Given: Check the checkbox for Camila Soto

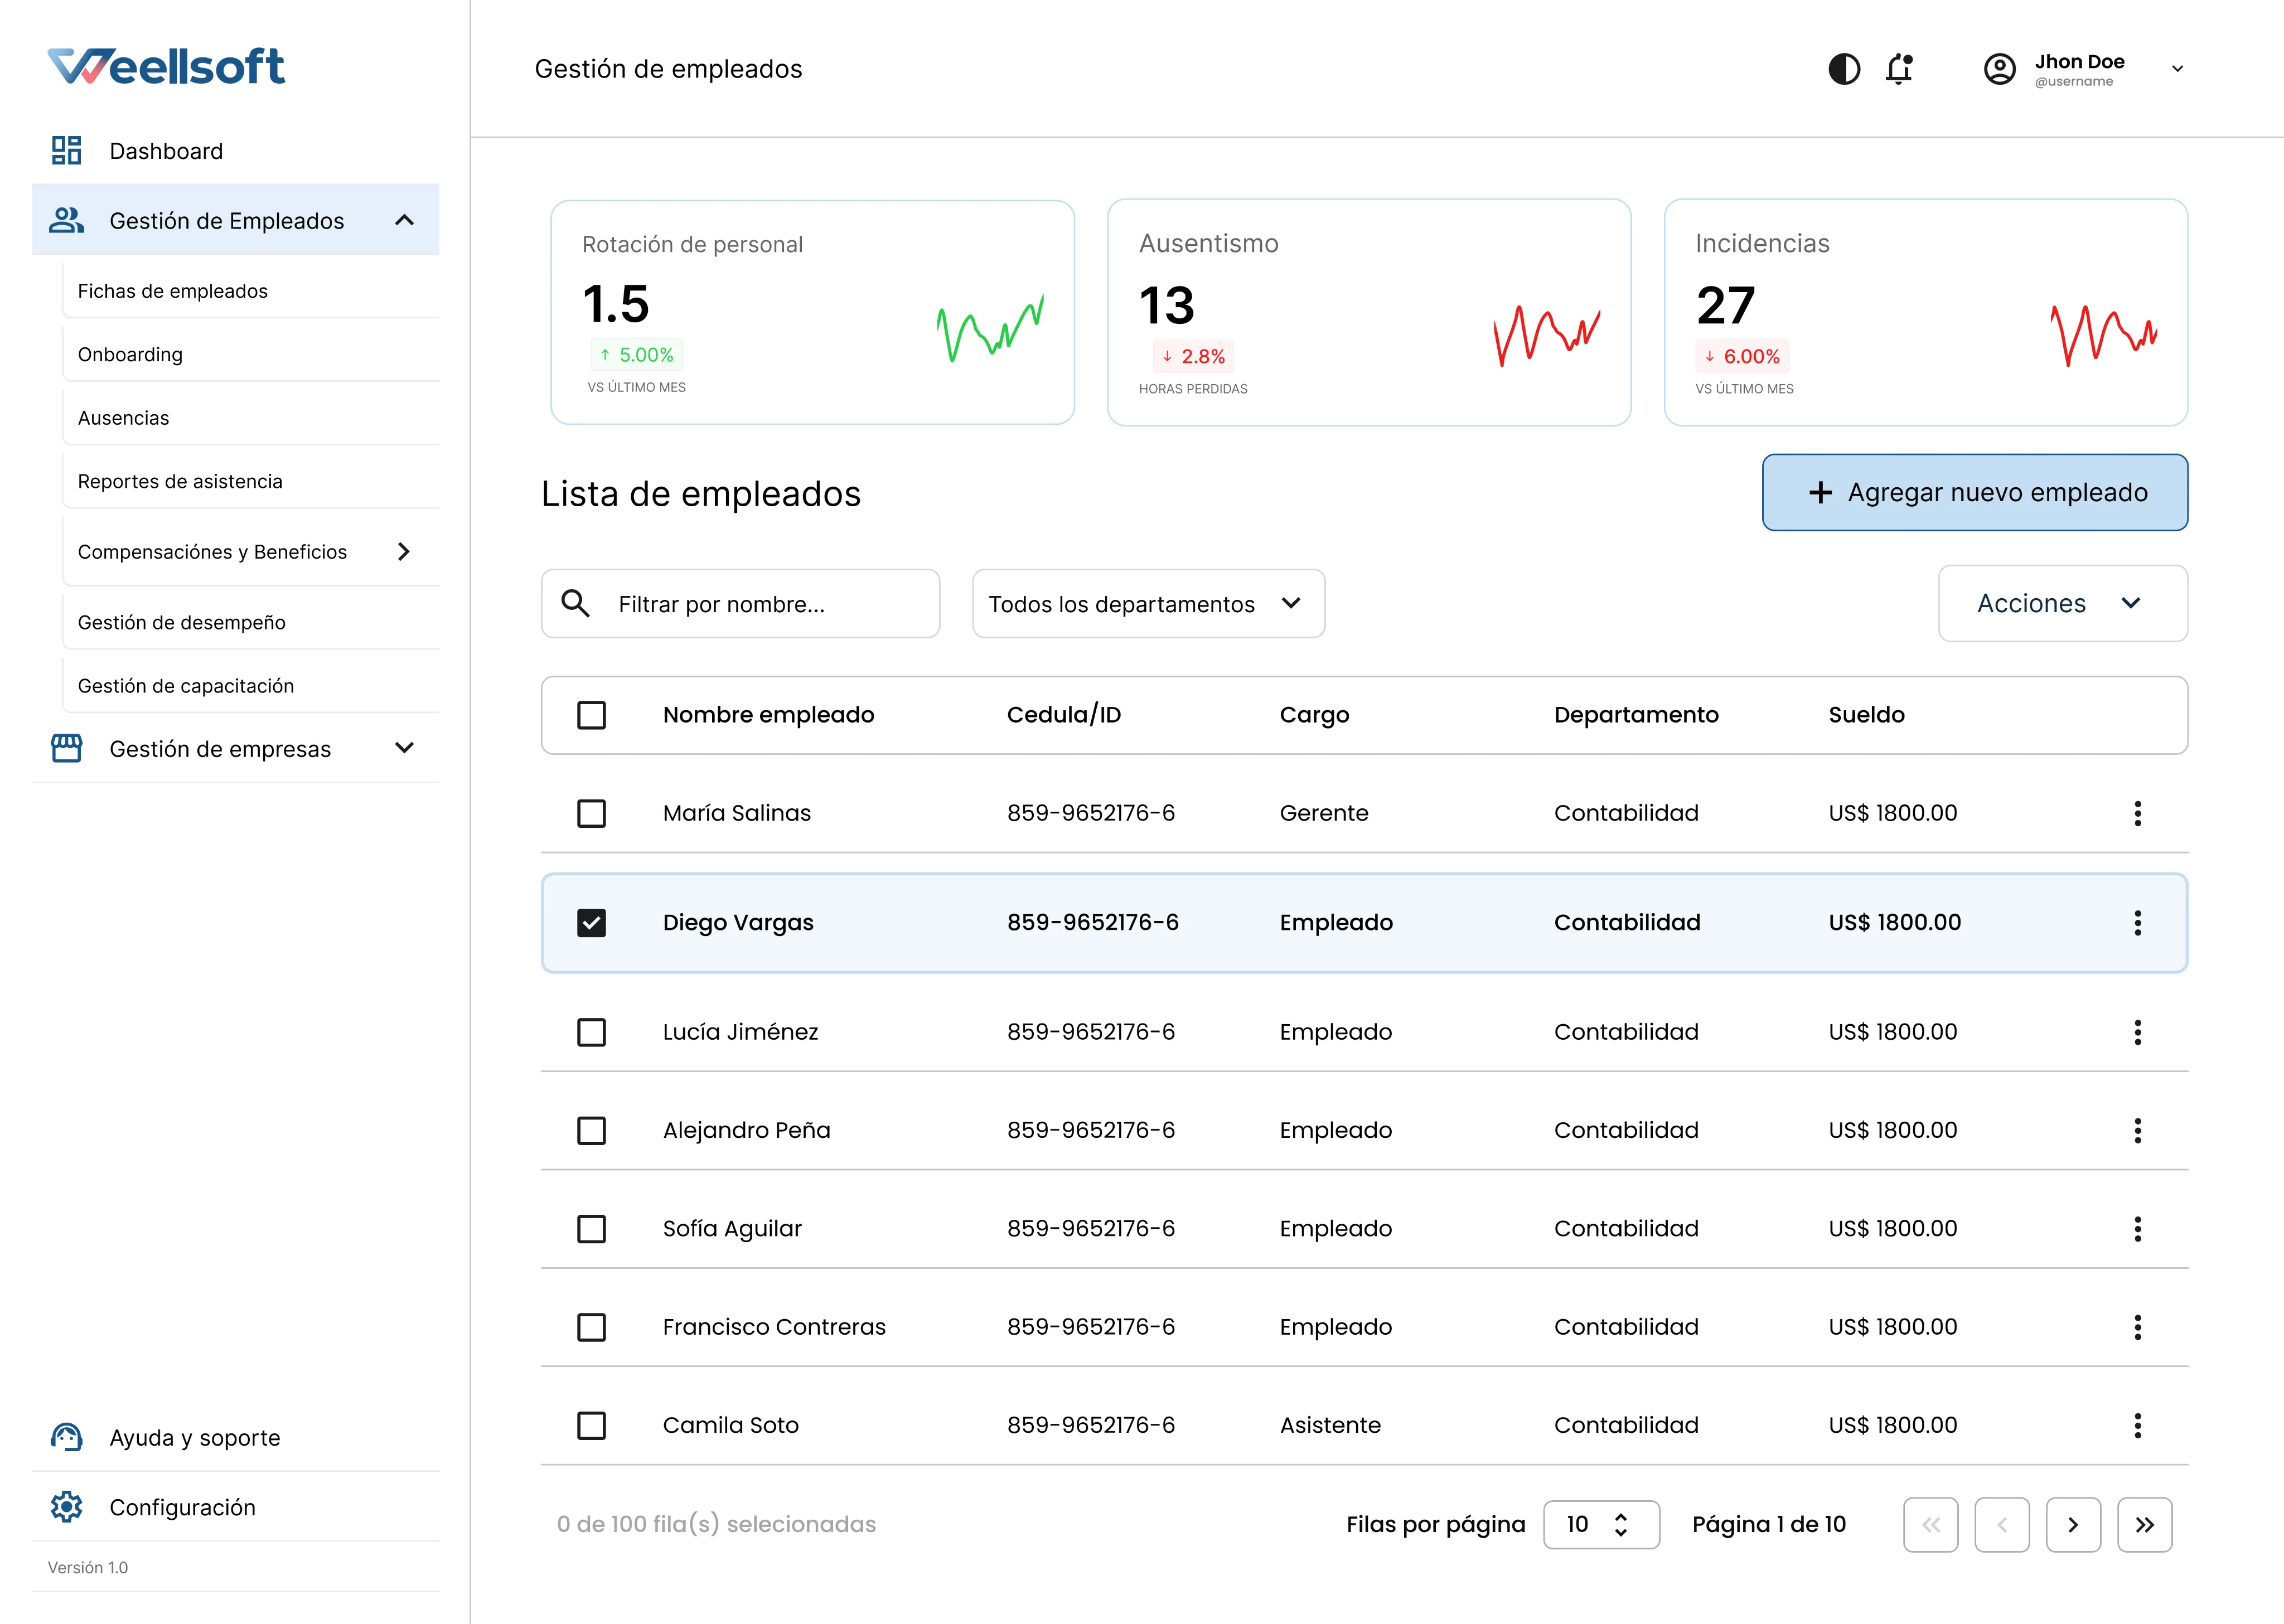Looking at the screenshot, I should point(591,1425).
